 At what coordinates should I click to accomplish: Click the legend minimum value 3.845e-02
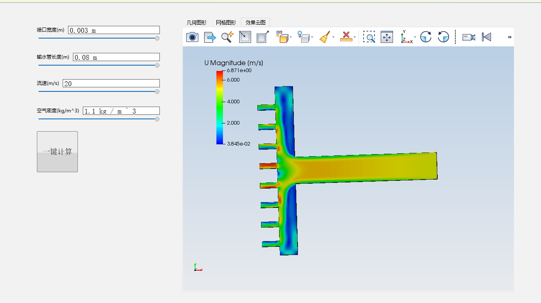[x=239, y=144]
